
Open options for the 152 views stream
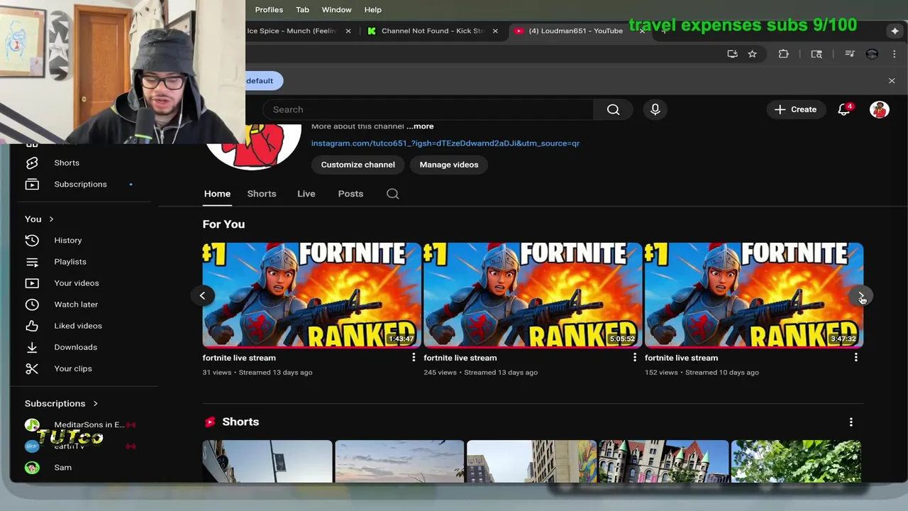click(856, 358)
